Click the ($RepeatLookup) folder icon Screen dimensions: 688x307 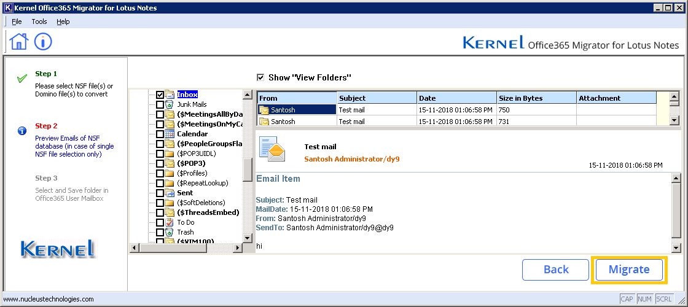pyautogui.click(x=170, y=183)
